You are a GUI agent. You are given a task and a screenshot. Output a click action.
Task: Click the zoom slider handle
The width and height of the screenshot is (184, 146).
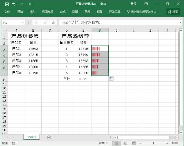coord(154,143)
